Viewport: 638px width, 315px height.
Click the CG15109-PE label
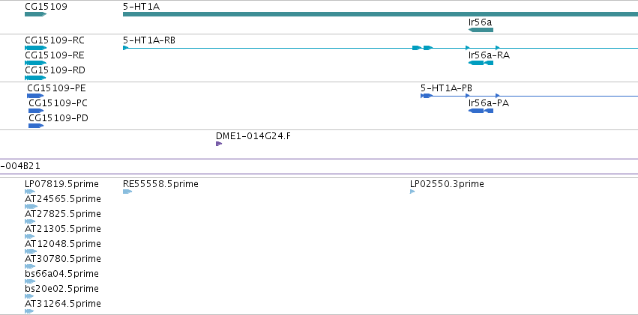(56, 88)
